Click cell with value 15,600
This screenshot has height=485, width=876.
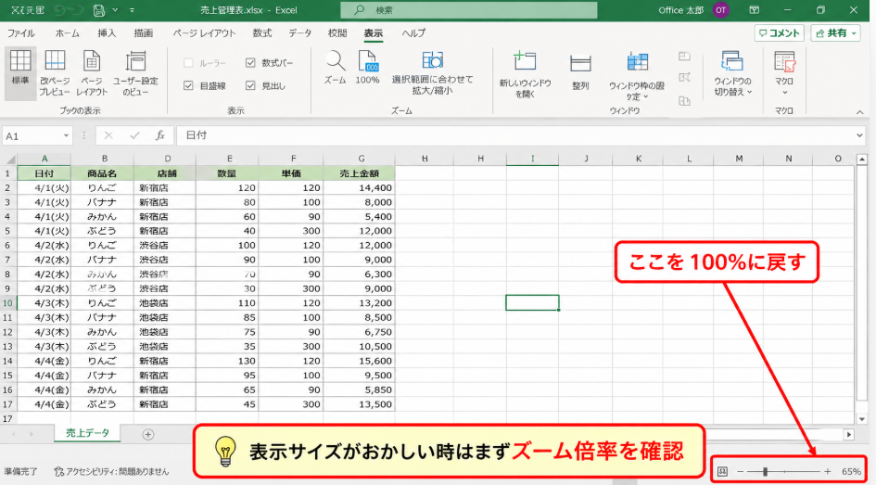(x=360, y=361)
